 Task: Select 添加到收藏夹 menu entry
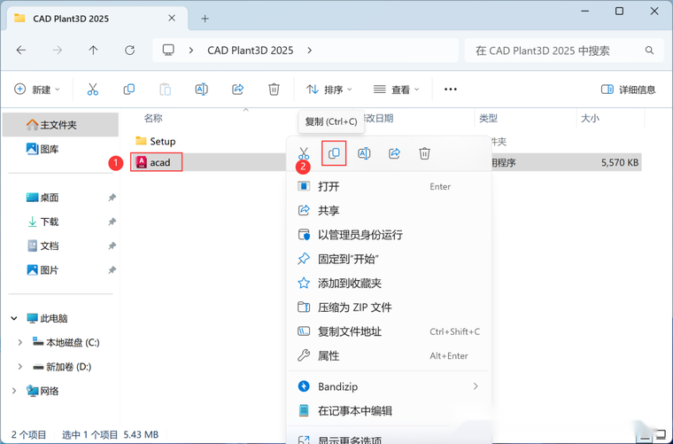pyautogui.click(x=389, y=283)
